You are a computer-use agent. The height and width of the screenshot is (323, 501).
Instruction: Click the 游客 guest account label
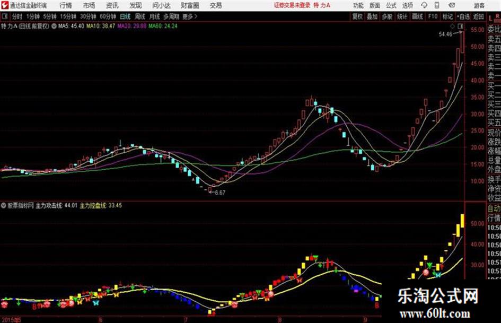(479, 5)
